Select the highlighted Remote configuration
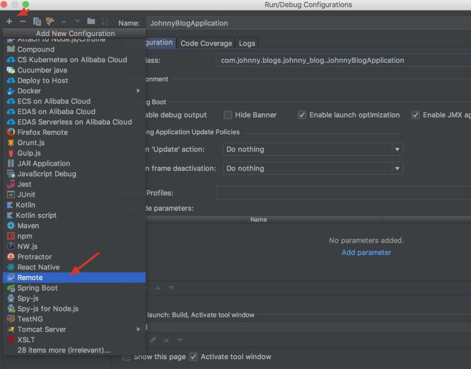Screen dimensions: 471x369 (74, 277)
